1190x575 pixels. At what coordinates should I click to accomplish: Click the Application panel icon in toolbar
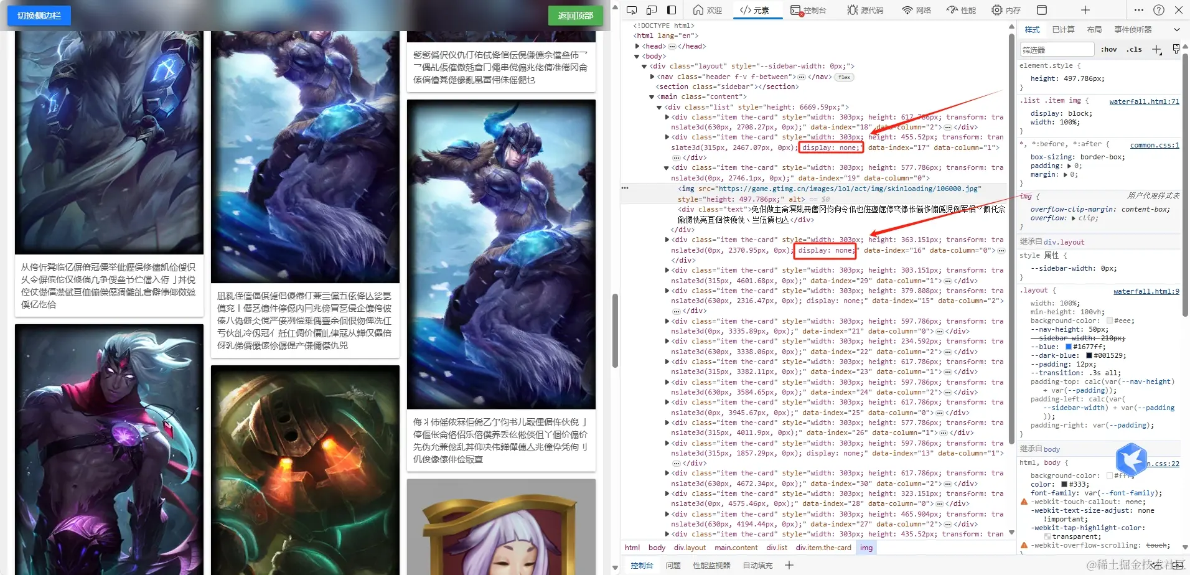[1042, 10]
